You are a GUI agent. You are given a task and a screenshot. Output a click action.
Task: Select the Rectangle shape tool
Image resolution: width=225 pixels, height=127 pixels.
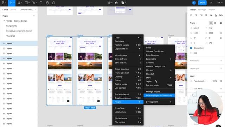pyautogui.click(x=26, y=3)
